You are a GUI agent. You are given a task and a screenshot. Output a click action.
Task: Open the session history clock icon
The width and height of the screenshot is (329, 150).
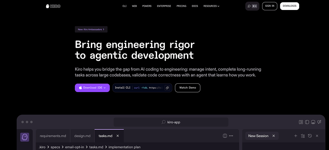310,136
